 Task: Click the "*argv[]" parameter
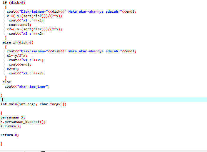(58, 104)
